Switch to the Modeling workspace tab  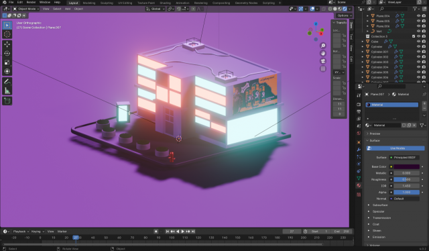[x=89, y=3]
